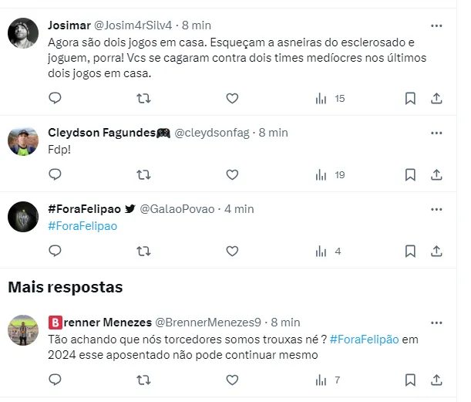The image size is (471, 402).
Task: Reply to Brenner Menezes' tweet
Action: click(55, 380)
